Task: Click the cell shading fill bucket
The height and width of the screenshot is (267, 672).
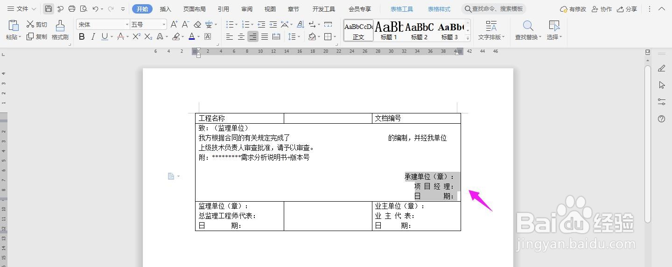Action: tap(312, 36)
